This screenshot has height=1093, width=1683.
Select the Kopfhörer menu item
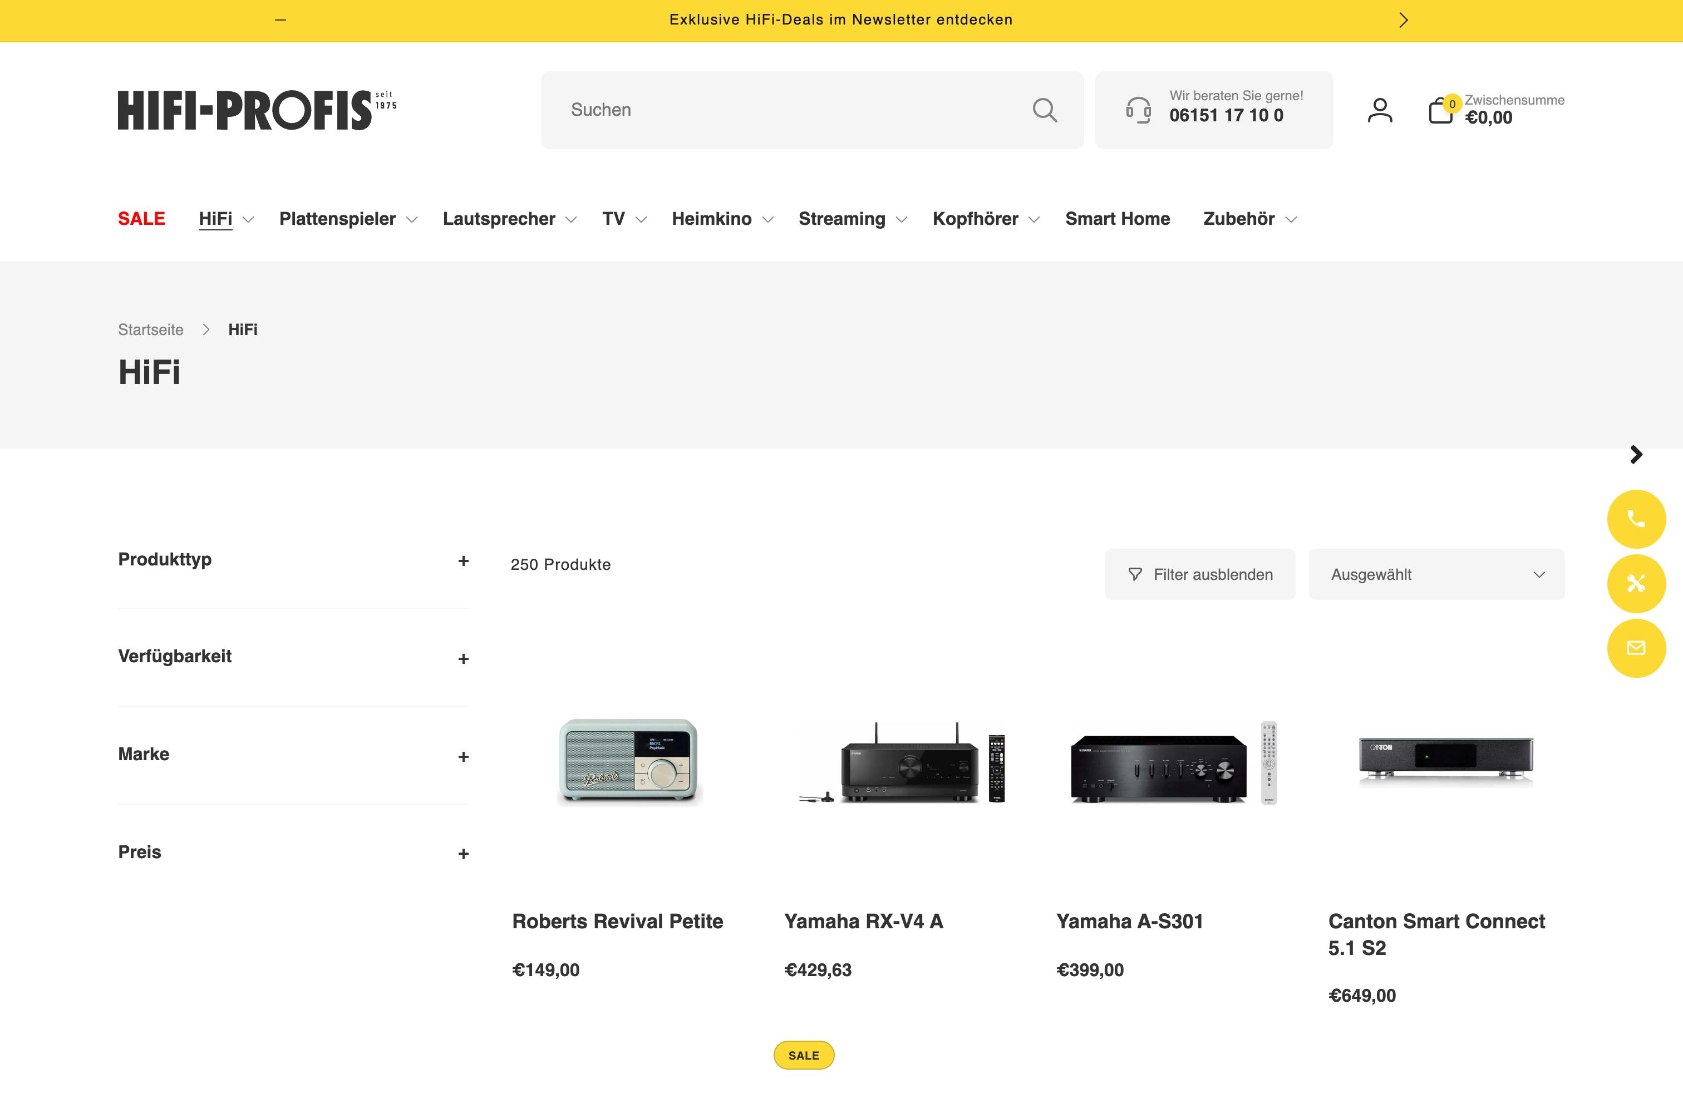click(976, 219)
